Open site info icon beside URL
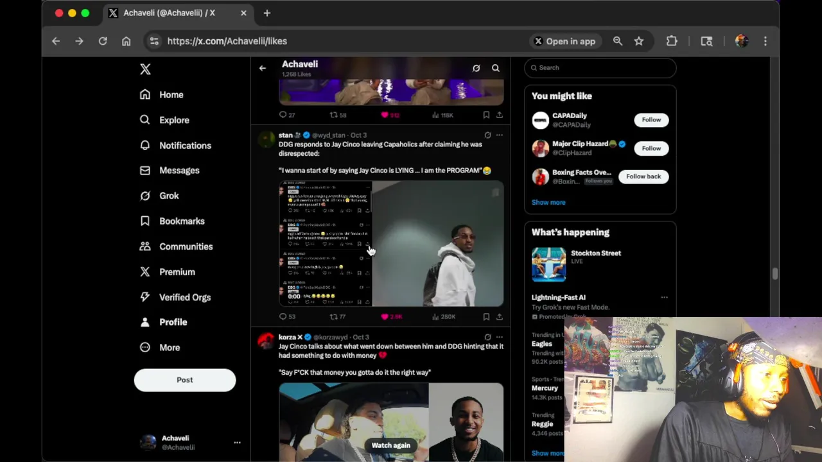The height and width of the screenshot is (462, 822). (x=154, y=41)
